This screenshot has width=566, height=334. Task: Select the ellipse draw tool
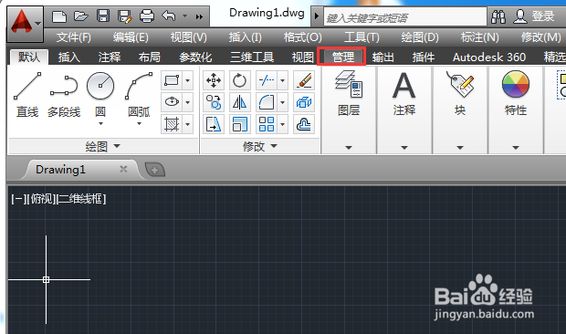coord(172,102)
